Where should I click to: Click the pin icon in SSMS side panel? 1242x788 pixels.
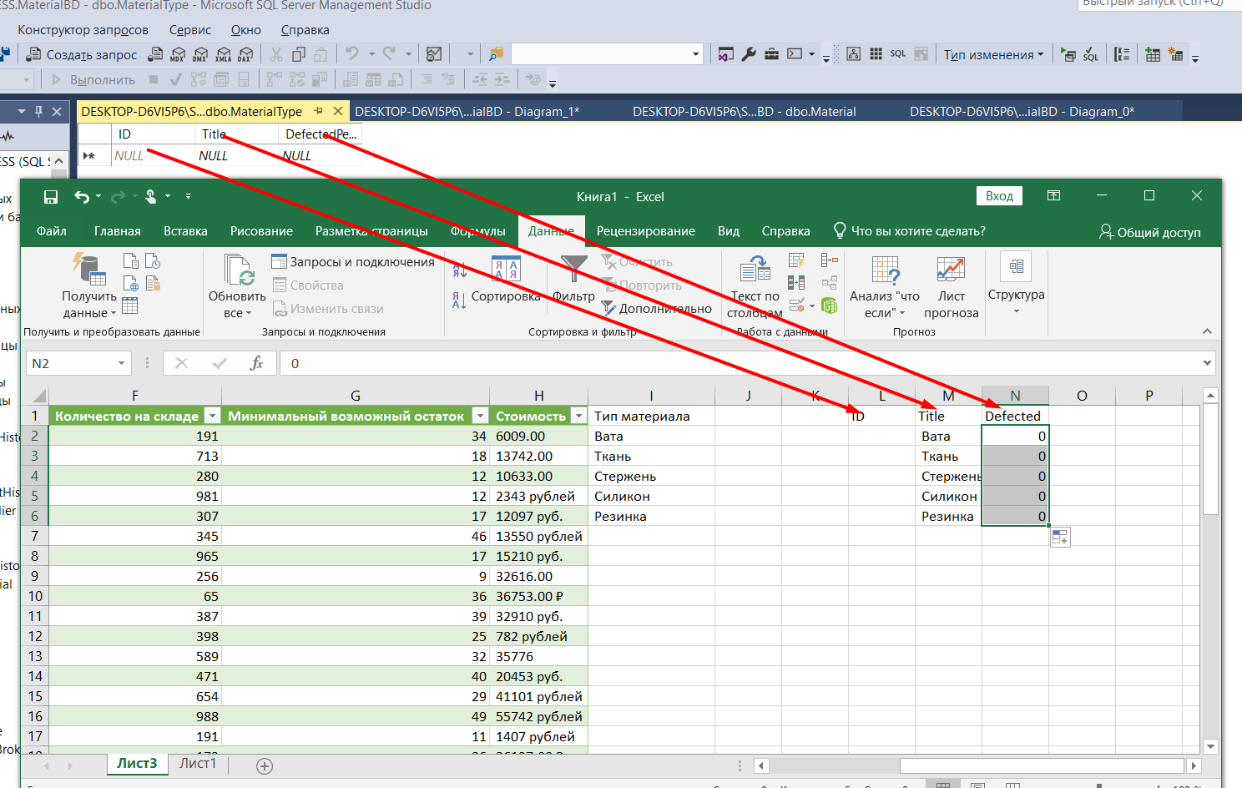tap(38, 111)
